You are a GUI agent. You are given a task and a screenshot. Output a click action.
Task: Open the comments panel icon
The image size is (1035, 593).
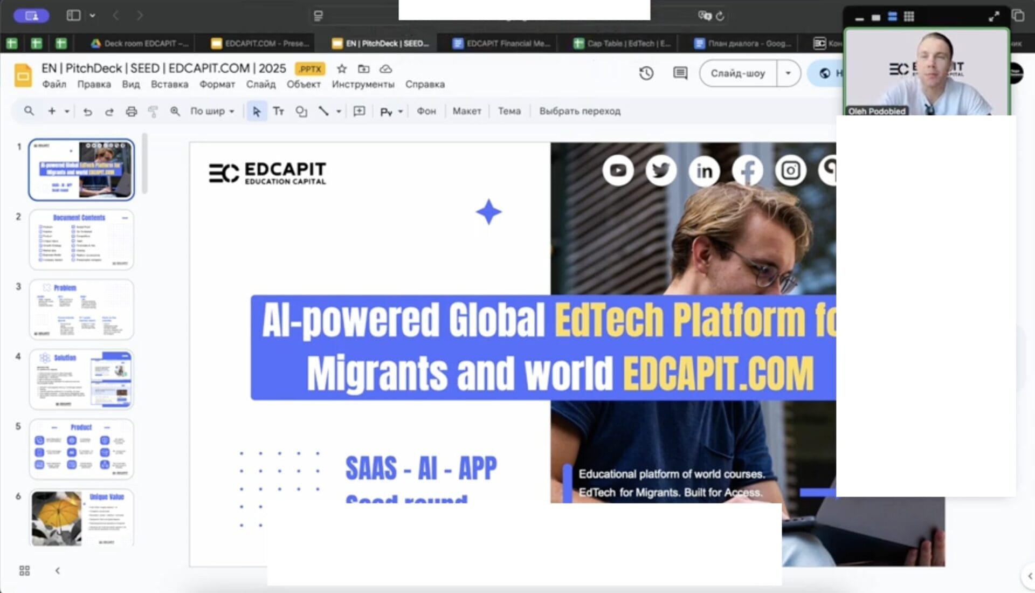tap(680, 73)
